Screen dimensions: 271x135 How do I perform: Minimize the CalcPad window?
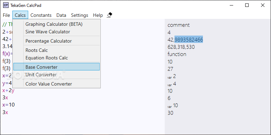point(231,5)
